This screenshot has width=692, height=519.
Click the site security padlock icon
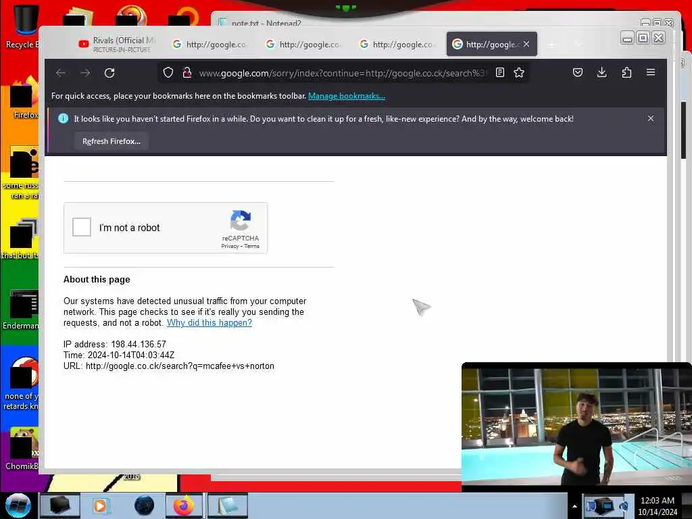coord(187,72)
